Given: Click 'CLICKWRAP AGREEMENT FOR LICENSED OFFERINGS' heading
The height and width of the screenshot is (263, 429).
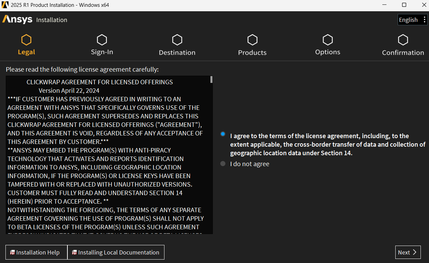Looking at the screenshot, I should pyautogui.click(x=100, y=82).
